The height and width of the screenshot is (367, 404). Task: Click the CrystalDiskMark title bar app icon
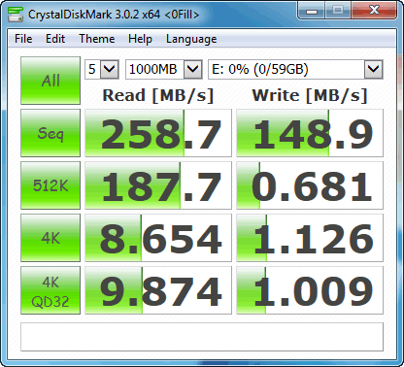tap(16, 15)
